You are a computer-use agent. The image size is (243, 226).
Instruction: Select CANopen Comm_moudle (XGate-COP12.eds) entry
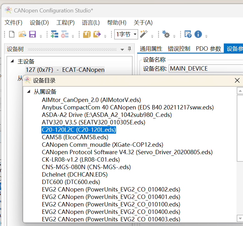click(103, 145)
